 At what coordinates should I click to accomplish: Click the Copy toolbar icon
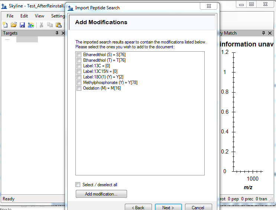point(50,25)
